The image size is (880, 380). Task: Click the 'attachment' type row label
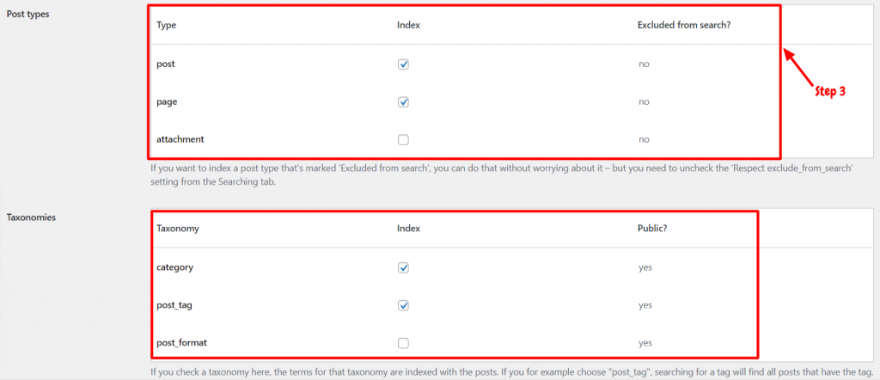click(x=180, y=139)
